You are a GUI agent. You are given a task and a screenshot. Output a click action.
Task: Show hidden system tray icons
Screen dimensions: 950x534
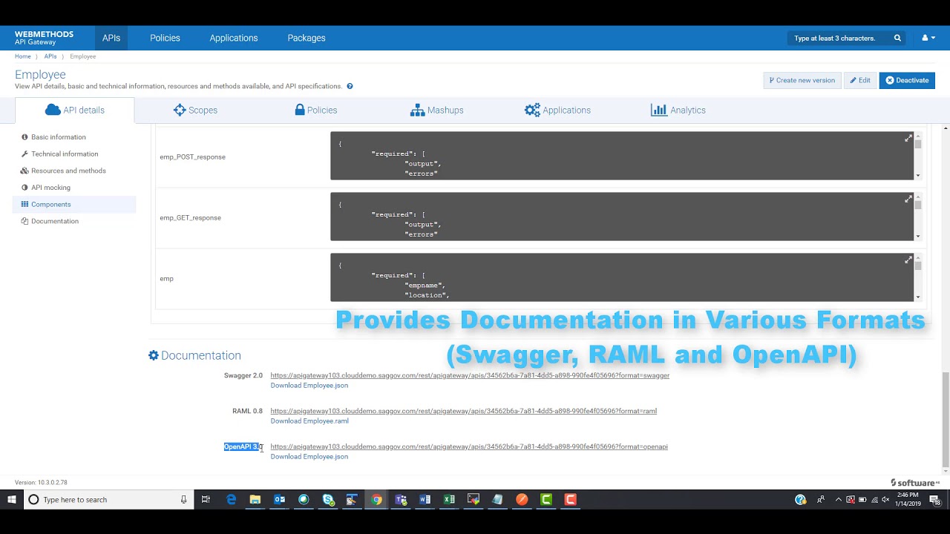click(839, 500)
